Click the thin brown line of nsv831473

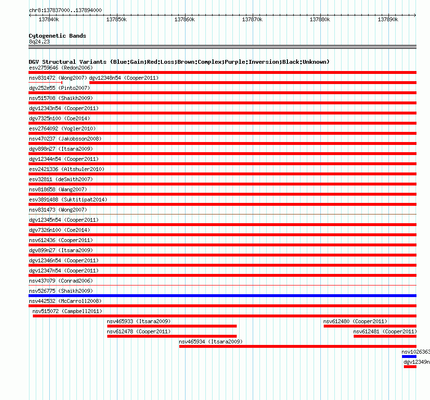point(222,214)
